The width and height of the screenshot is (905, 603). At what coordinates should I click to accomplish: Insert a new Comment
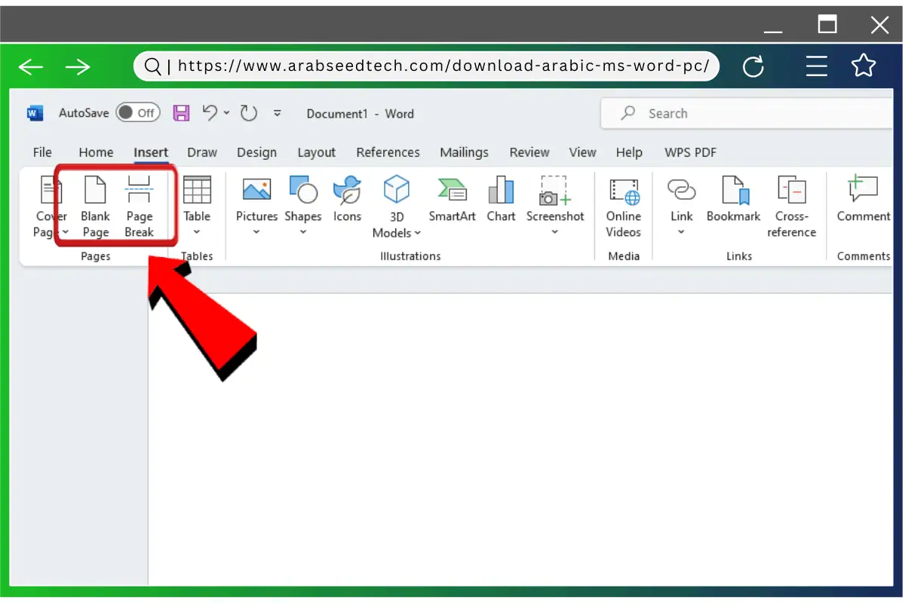point(863,200)
